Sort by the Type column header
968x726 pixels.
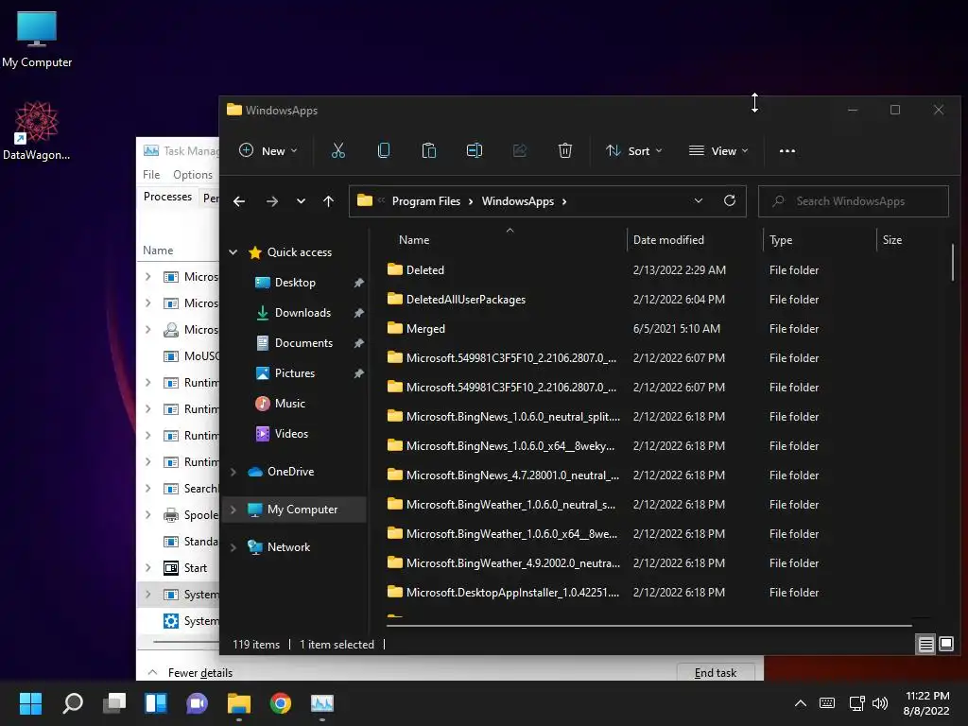pos(780,240)
